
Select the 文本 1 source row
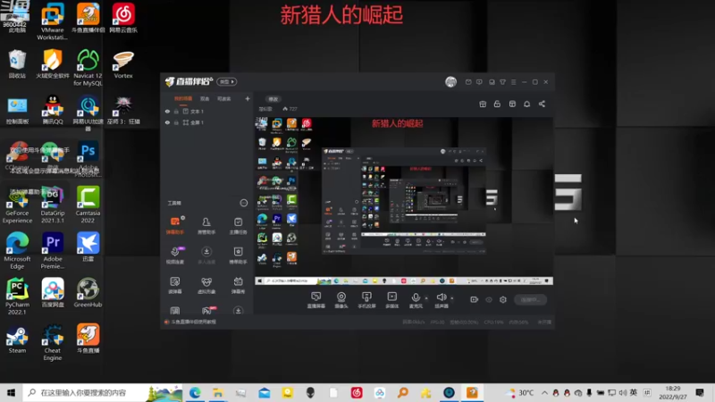[x=206, y=111]
